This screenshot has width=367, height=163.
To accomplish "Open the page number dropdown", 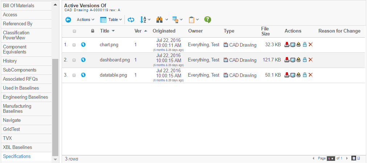I will pyautogui.click(x=330, y=159).
